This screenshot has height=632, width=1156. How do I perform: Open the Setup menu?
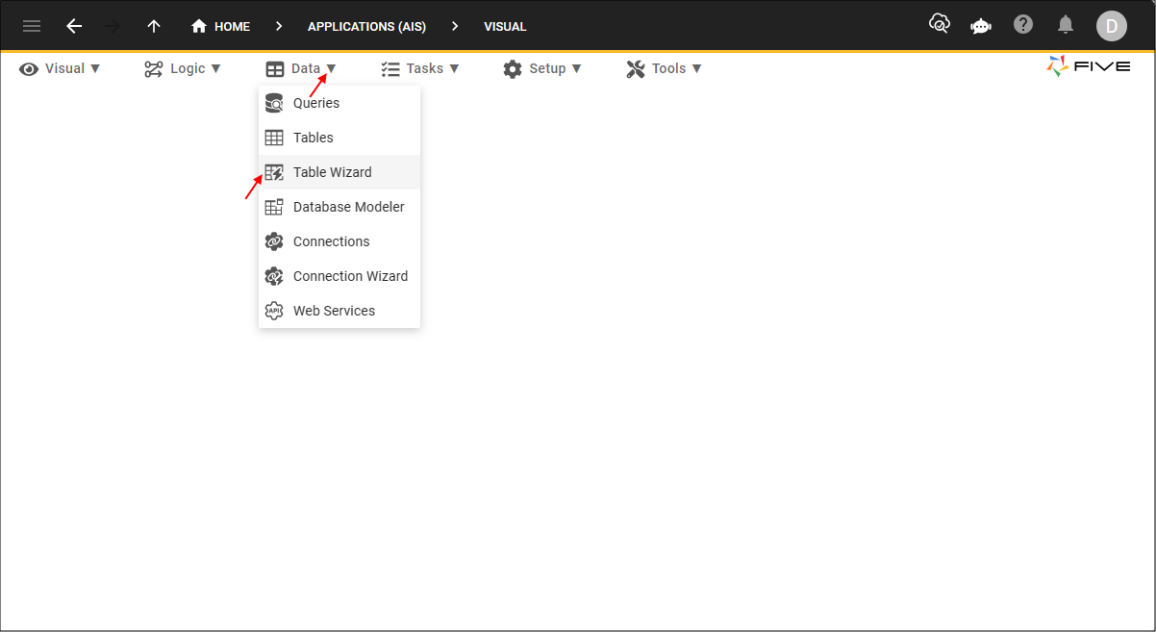pos(542,68)
